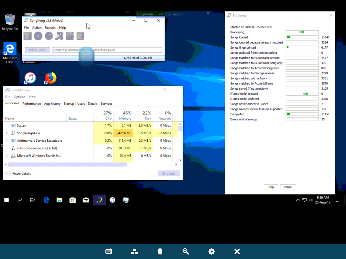Open the Recycle Bin desktop icon

pyautogui.click(x=10, y=22)
